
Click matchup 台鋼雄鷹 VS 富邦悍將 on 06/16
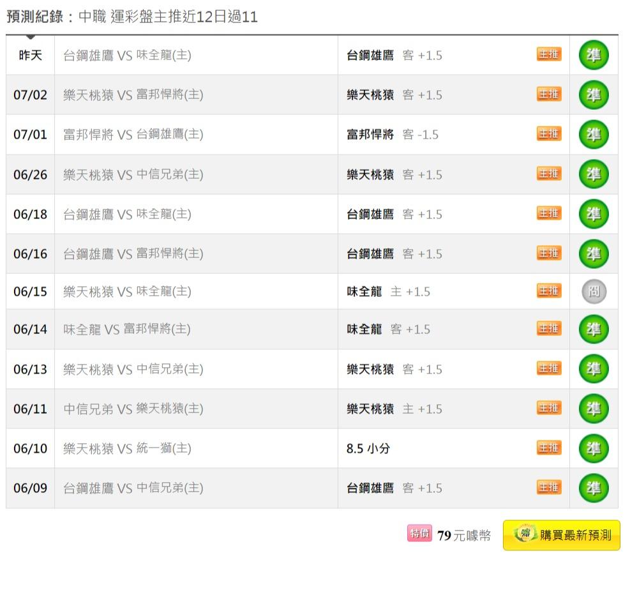pyautogui.click(x=133, y=253)
